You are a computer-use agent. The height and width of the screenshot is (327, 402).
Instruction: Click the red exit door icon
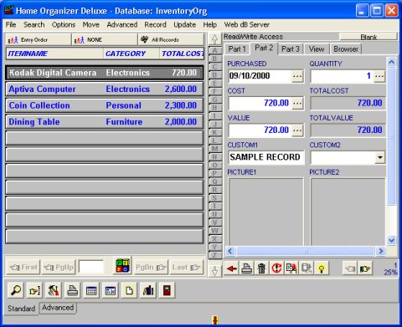(167, 290)
